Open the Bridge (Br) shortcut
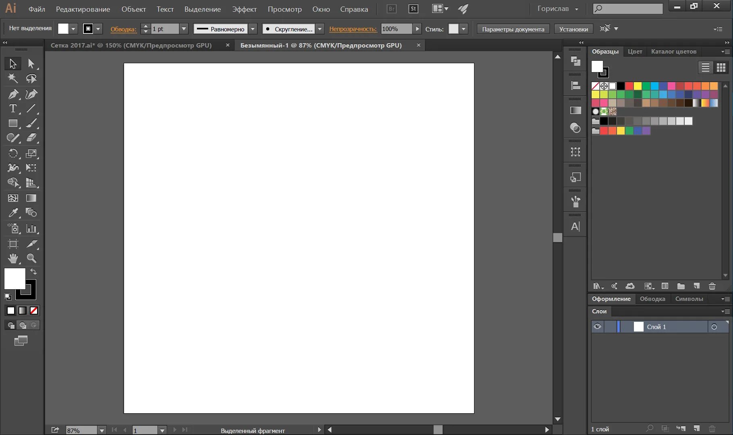This screenshot has width=733, height=435. tap(391, 9)
